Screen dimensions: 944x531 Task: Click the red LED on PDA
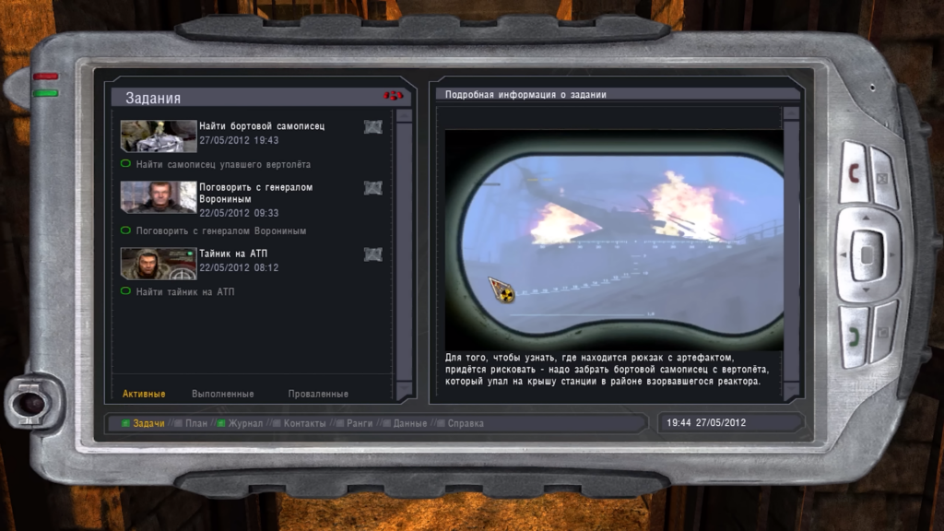tap(46, 77)
